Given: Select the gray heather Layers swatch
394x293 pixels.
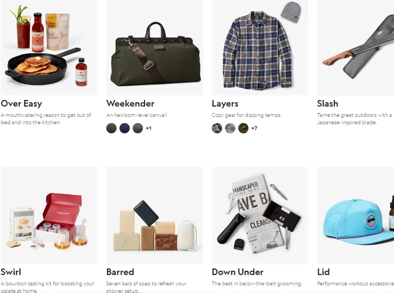Looking at the screenshot, I should [230, 128].
